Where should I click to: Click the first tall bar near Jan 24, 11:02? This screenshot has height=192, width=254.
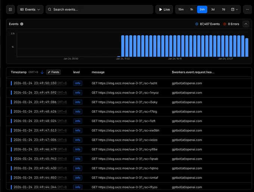[x=123, y=46]
